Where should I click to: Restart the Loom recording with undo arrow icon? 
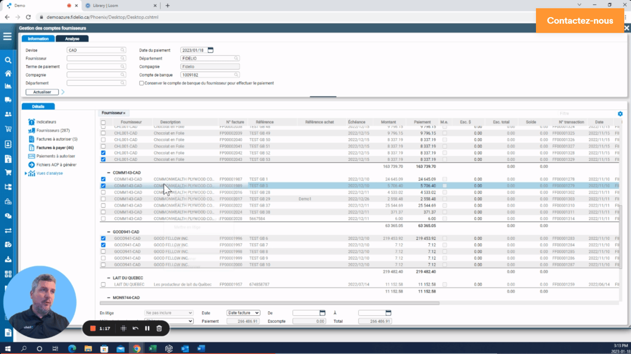(x=135, y=328)
